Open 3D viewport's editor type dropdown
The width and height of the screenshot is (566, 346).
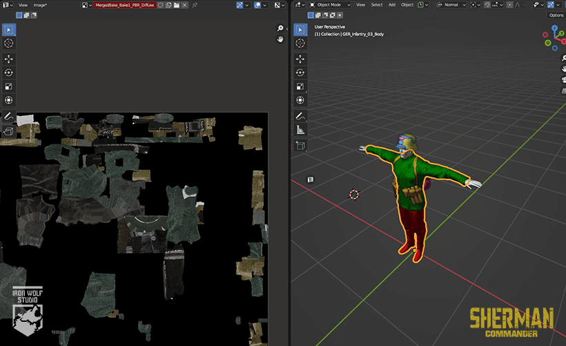point(300,5)
